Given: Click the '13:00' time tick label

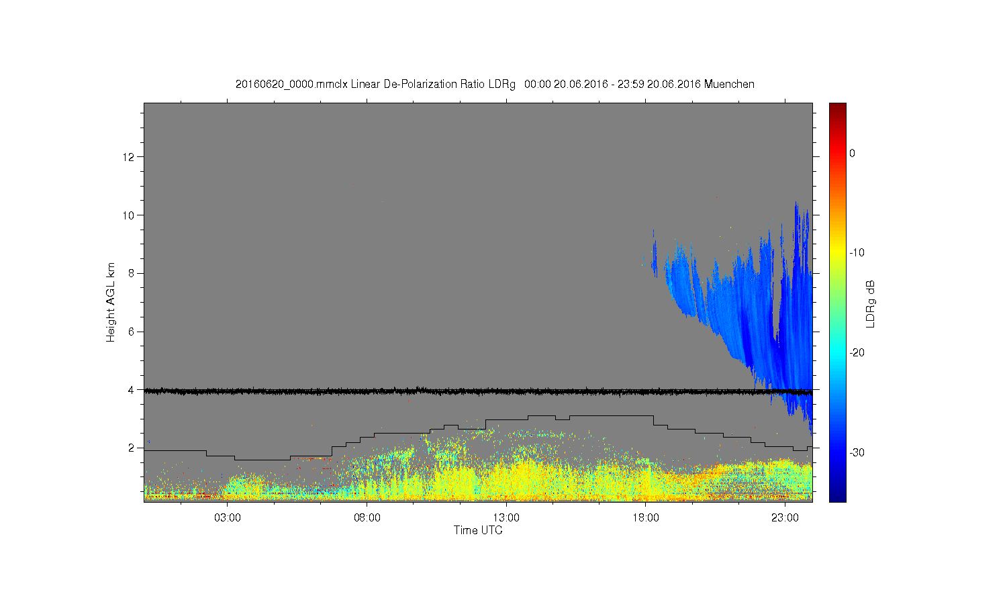Looking at the screenshot, I should (506, 518).
